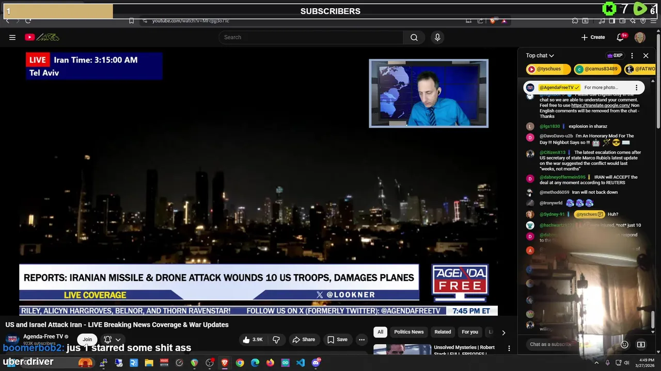Image resolution: width=661 pixels, height=371 pixels.
Task: Open browser extensions puzzle icon
Action: (575, 21)
